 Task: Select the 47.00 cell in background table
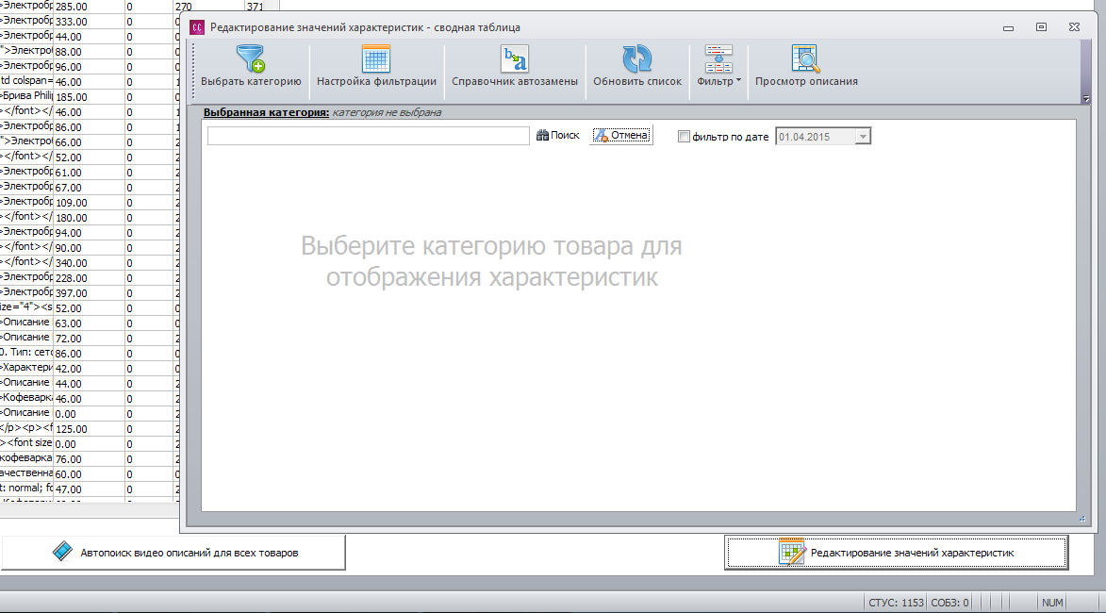tap(89, 489)
